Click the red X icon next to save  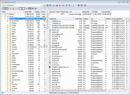pos(59,5)
